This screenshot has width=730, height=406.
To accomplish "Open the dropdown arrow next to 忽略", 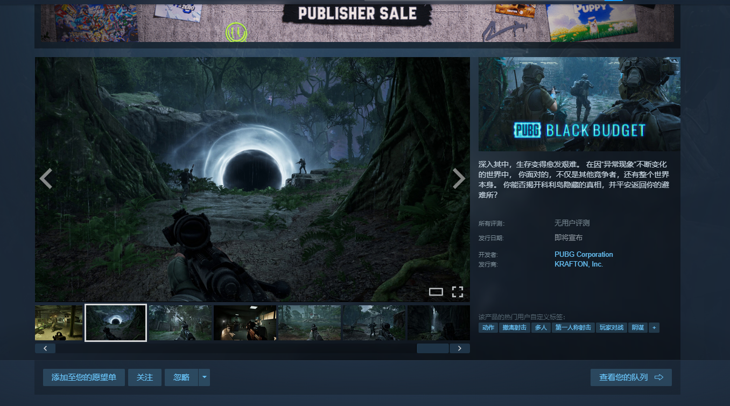I will tap(204, 377).
